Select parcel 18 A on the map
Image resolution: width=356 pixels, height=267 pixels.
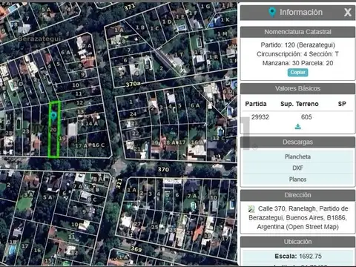pos(169,142)
